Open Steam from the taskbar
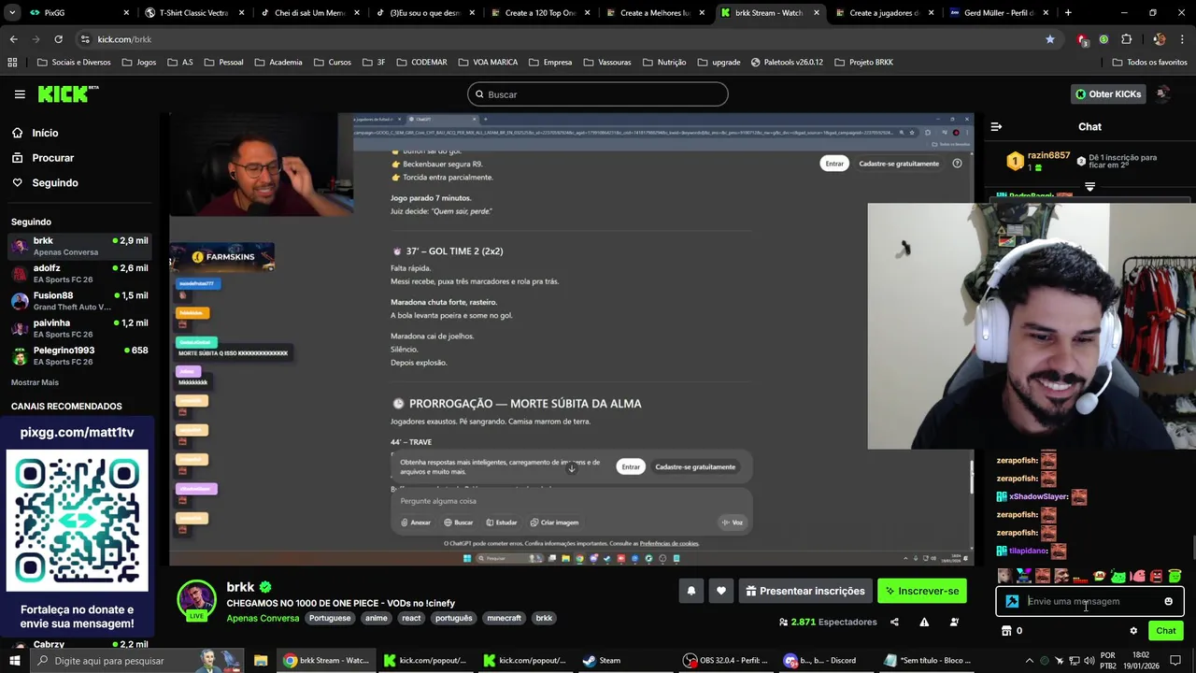 pos(602,660)
